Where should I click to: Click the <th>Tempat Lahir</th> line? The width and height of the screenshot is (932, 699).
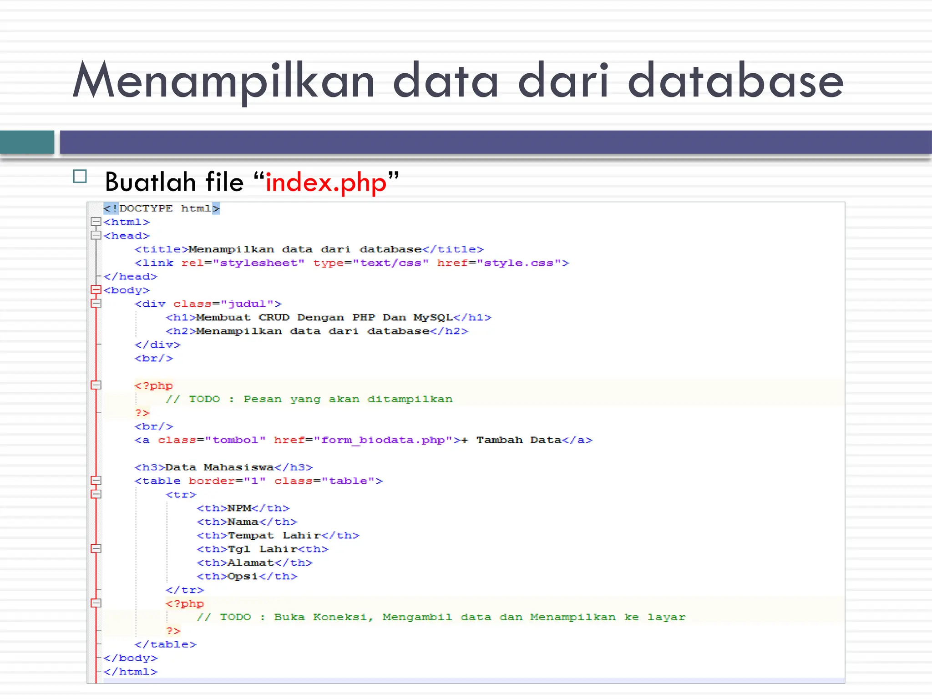click(278, 536)
